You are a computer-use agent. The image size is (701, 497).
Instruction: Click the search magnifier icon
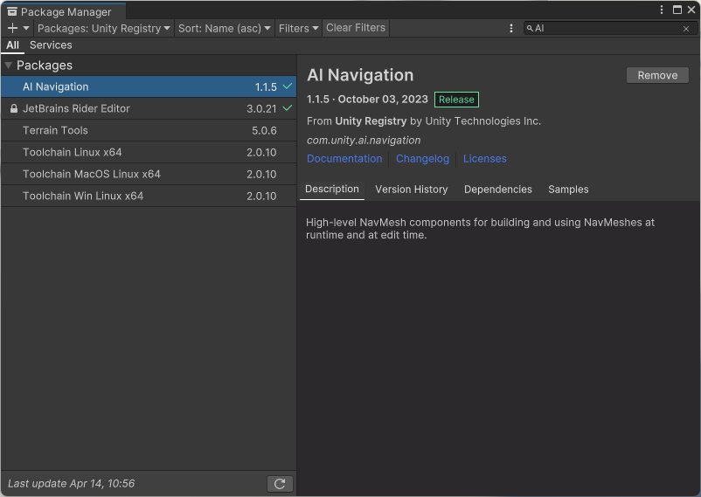(x=530, y=28)
